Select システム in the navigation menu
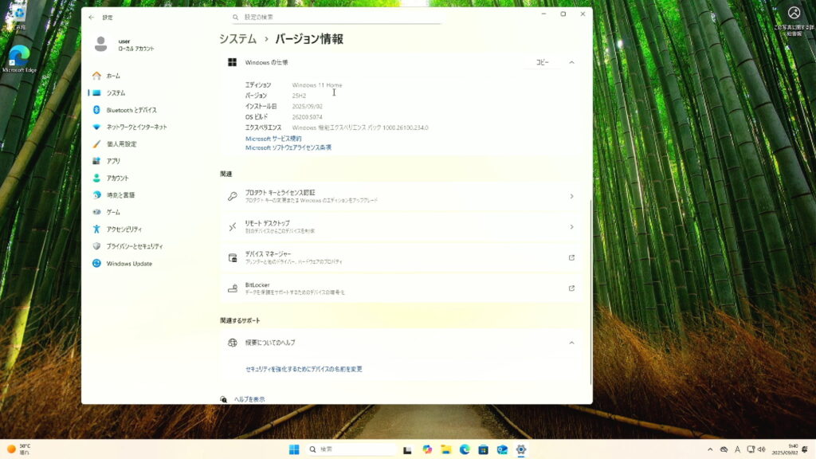816x459 pixels. coord(116,93)
